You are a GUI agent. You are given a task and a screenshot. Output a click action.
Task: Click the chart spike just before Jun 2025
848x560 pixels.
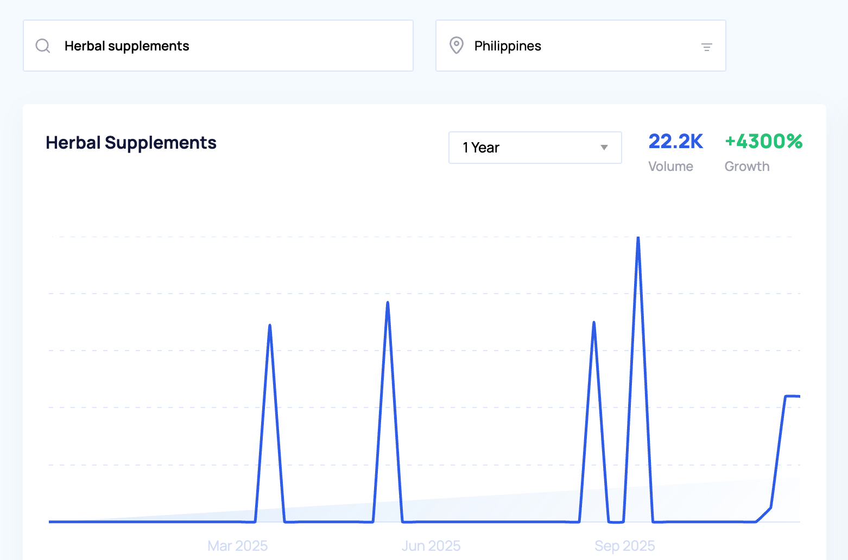coord(388,303)
